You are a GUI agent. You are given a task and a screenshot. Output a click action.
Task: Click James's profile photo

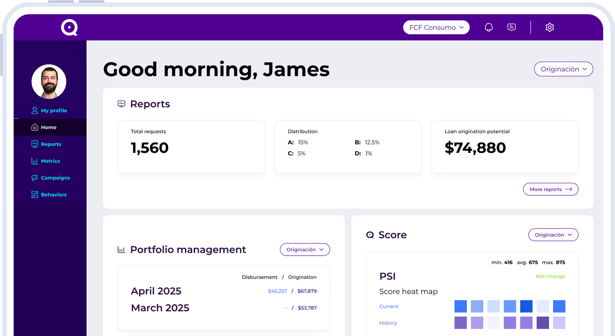click(49, 82)
